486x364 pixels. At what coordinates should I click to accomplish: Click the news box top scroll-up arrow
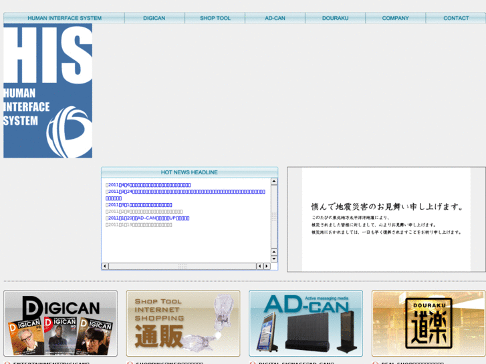click(x=274, y=182)
